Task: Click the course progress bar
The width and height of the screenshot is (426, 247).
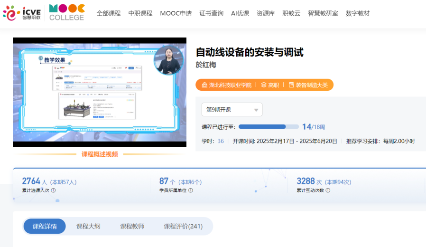Action: (269, 127)
